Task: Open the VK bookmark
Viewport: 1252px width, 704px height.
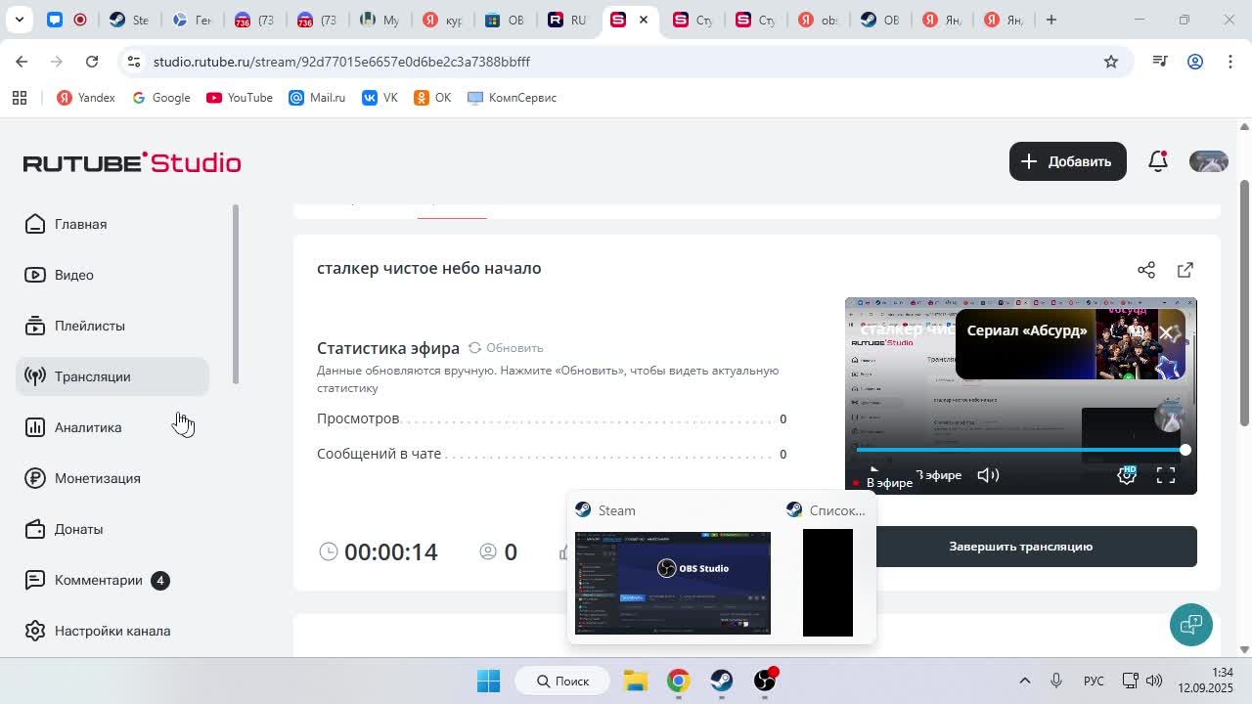Action: [380, 98]
